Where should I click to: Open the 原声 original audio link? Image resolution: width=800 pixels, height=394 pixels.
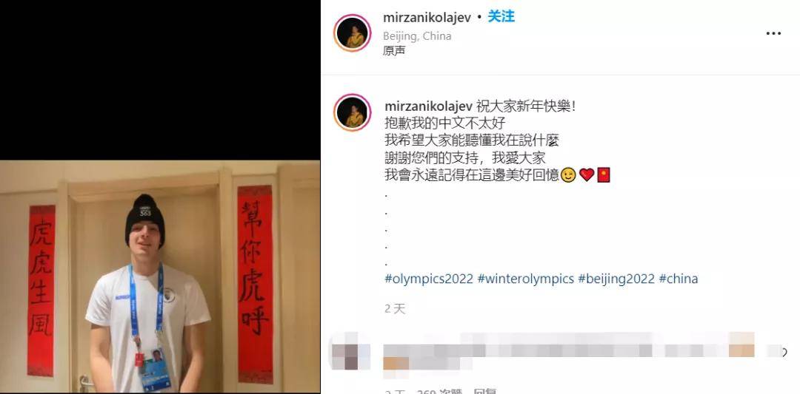point(394,51)
